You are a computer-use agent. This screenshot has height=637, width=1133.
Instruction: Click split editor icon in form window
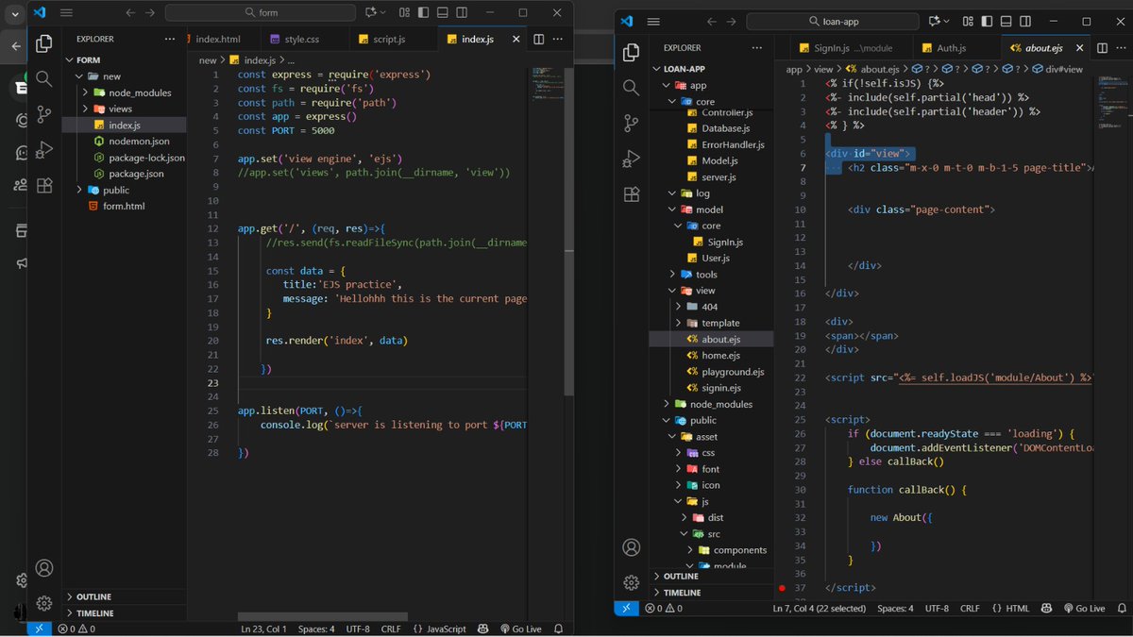pyautogui.click(x=538, y=39)
